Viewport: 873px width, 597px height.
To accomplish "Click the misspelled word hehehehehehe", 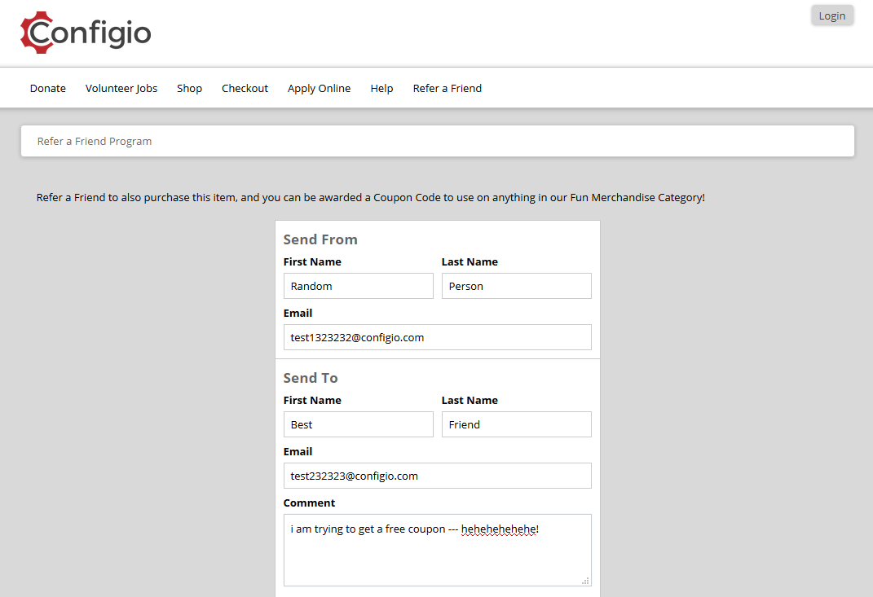I will click(x=498, y=529).
